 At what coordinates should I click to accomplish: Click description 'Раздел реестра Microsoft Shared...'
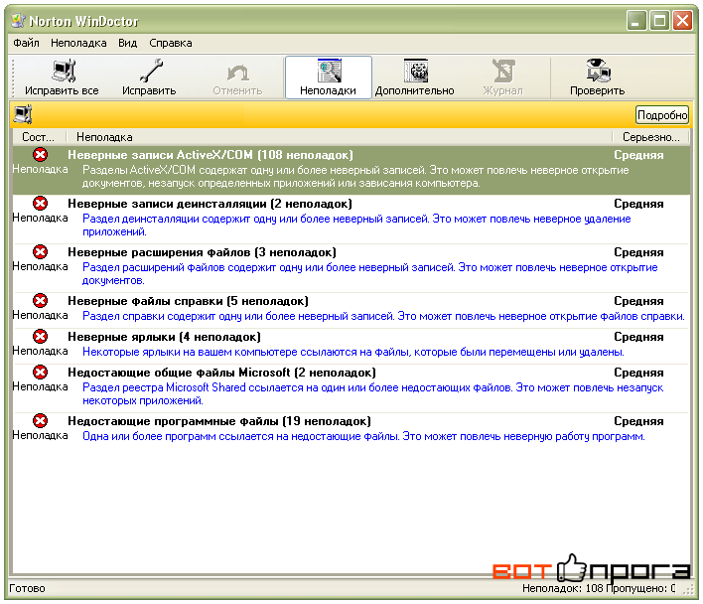(372, 394)
